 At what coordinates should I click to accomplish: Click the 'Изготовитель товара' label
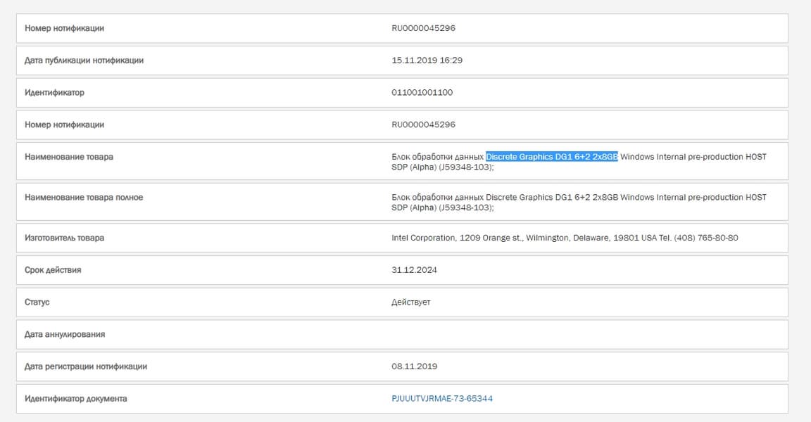coord(64,238)
